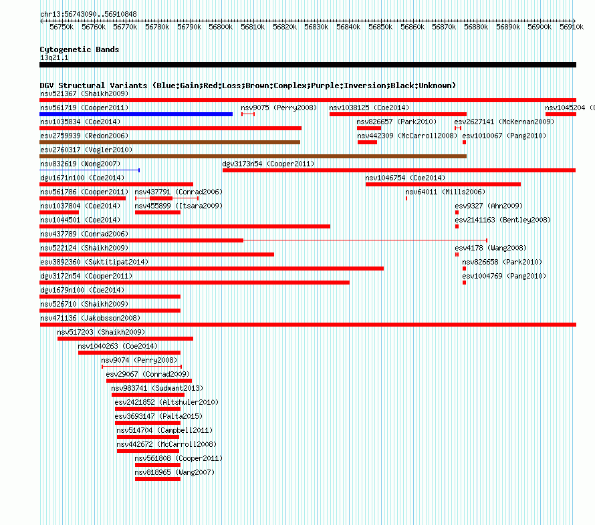Click nsv1038125 (Coe2014) label
595x525 pixels.
point(369,108)
